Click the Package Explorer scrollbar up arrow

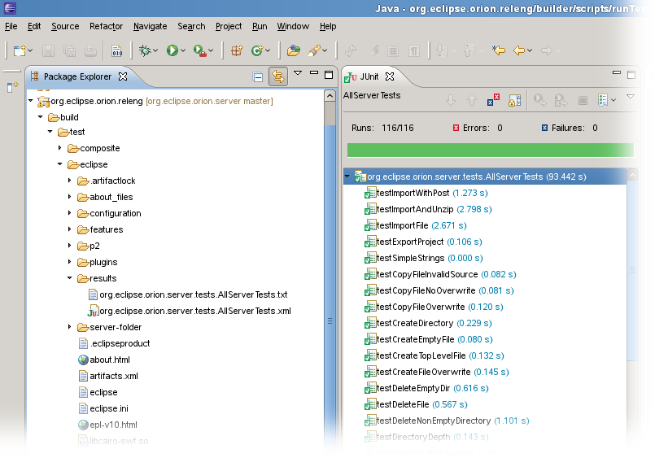[x=330, y=96]
